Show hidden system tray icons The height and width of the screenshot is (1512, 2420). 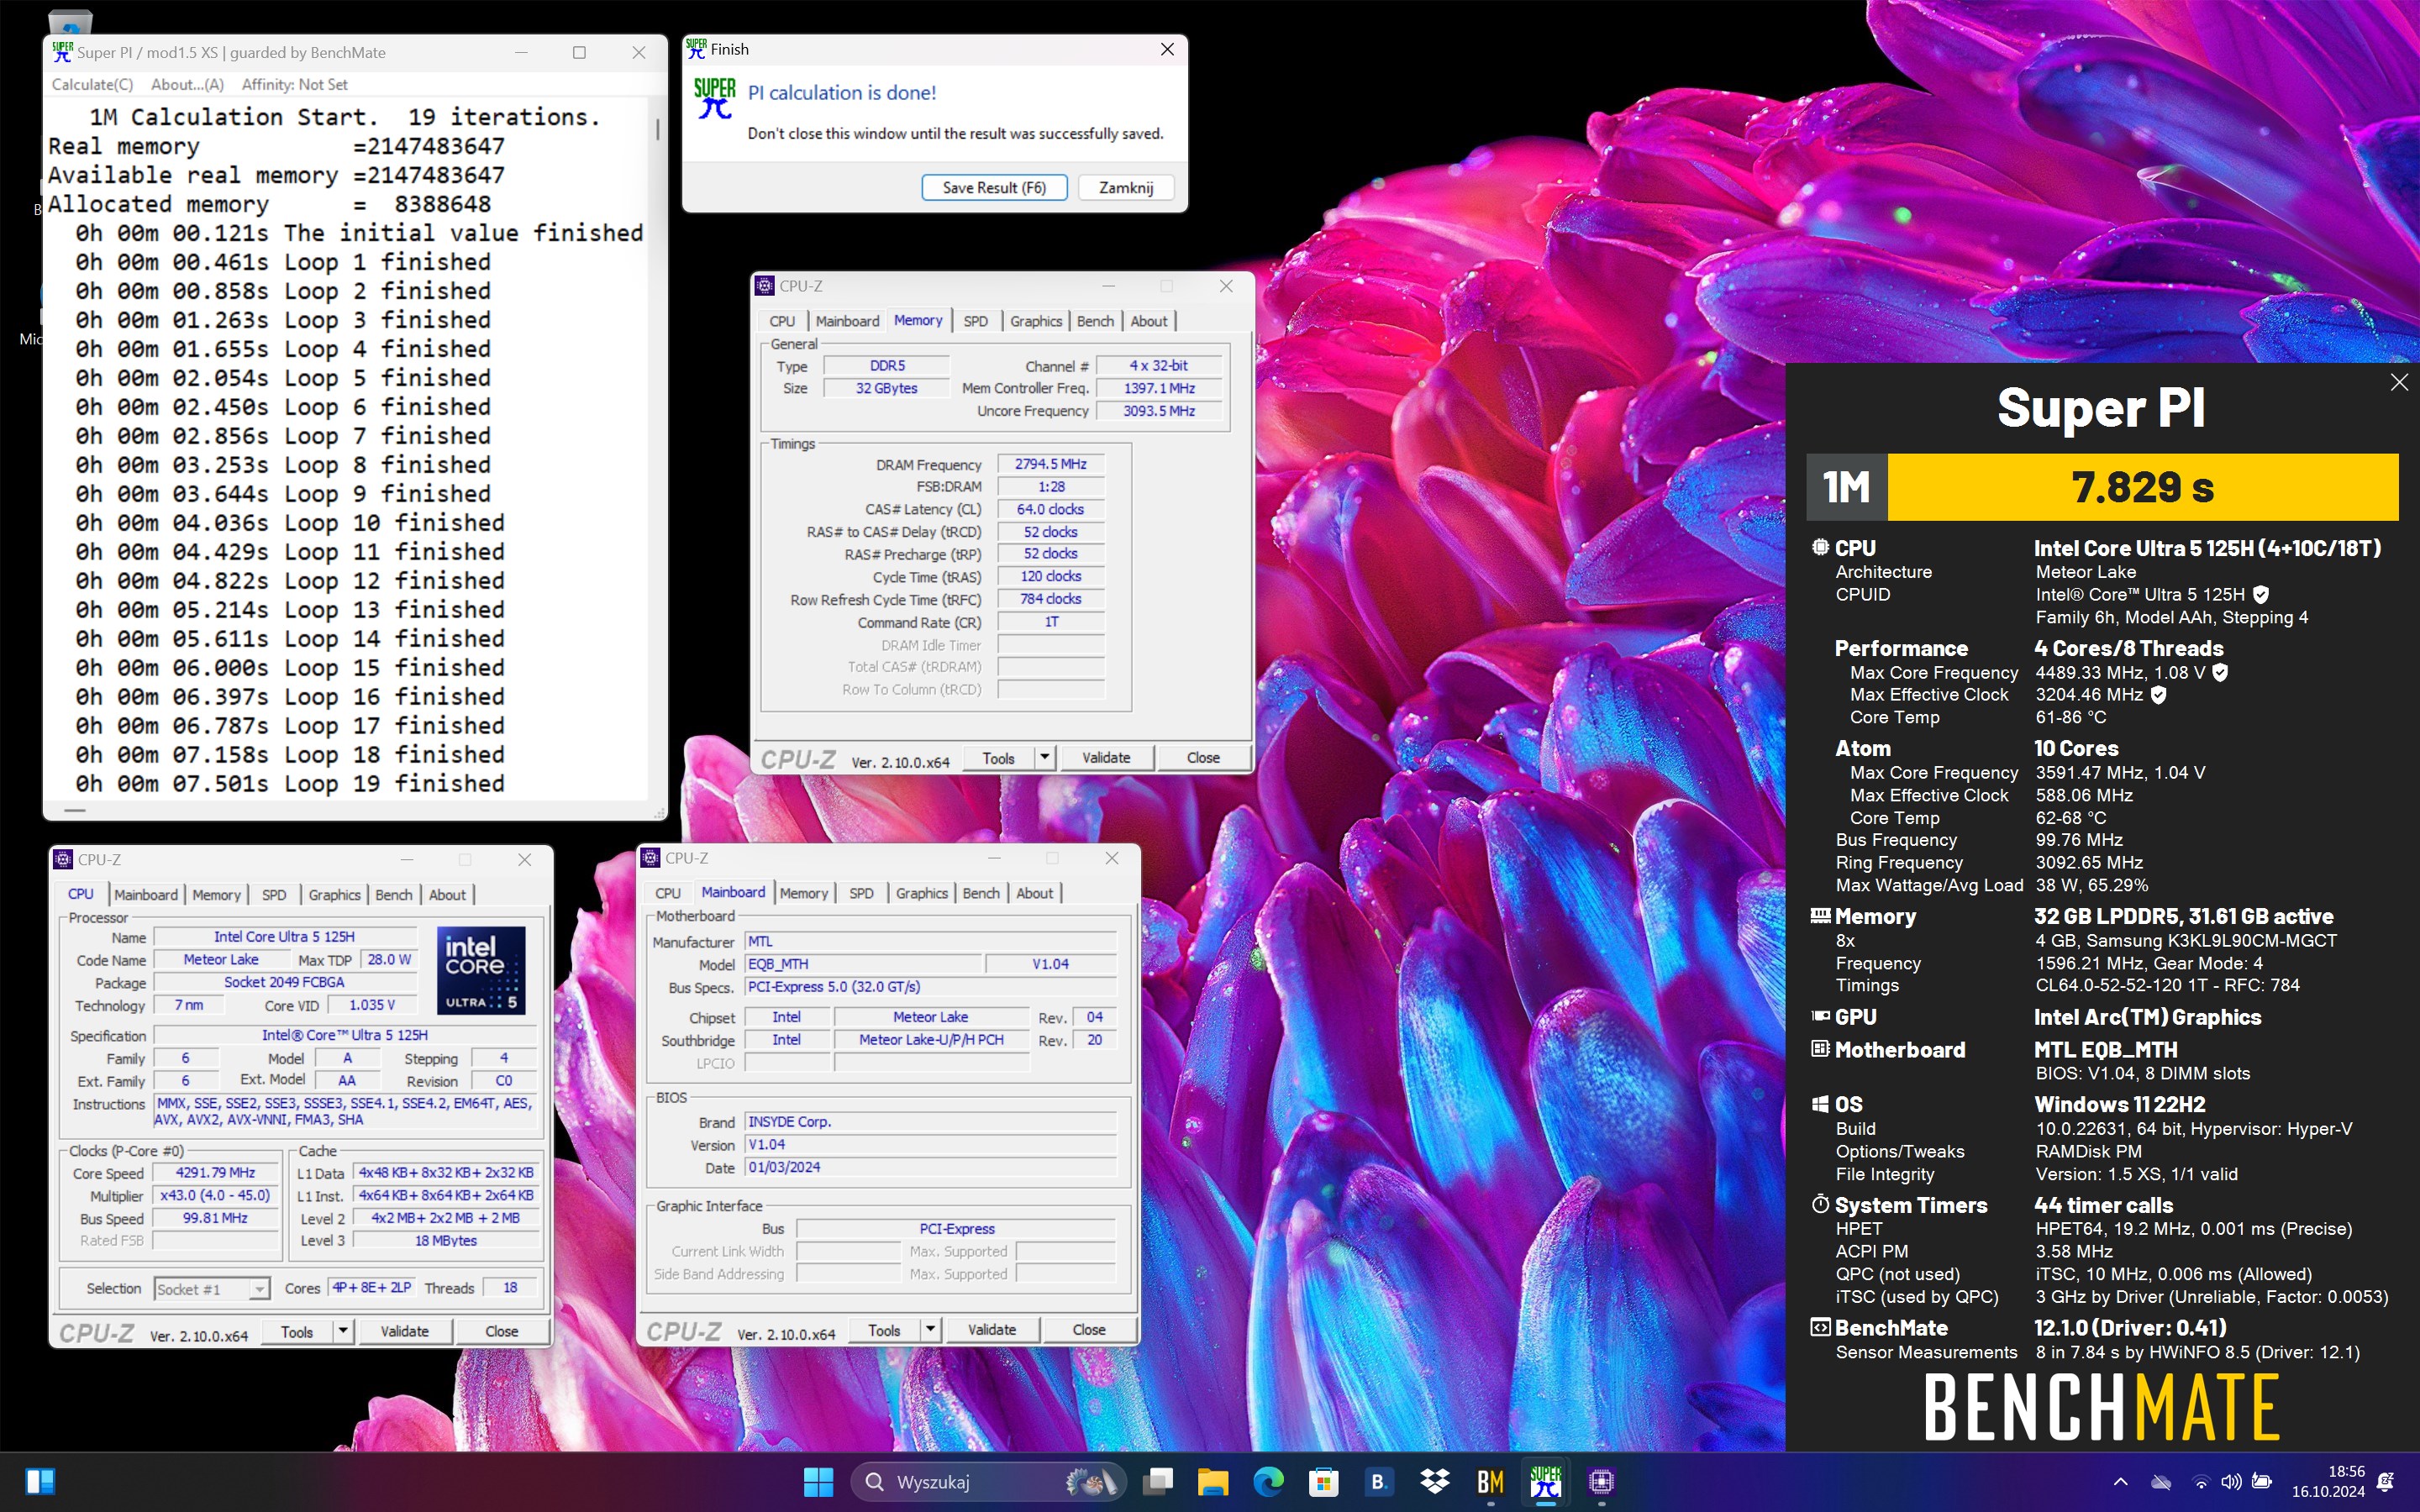2120,1481
